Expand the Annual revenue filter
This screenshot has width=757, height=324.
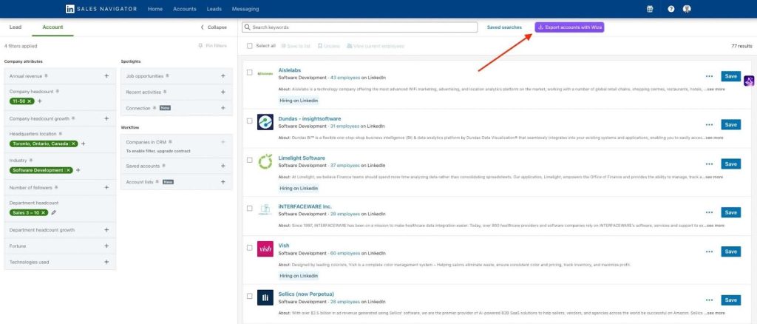[x=106, y=76]
